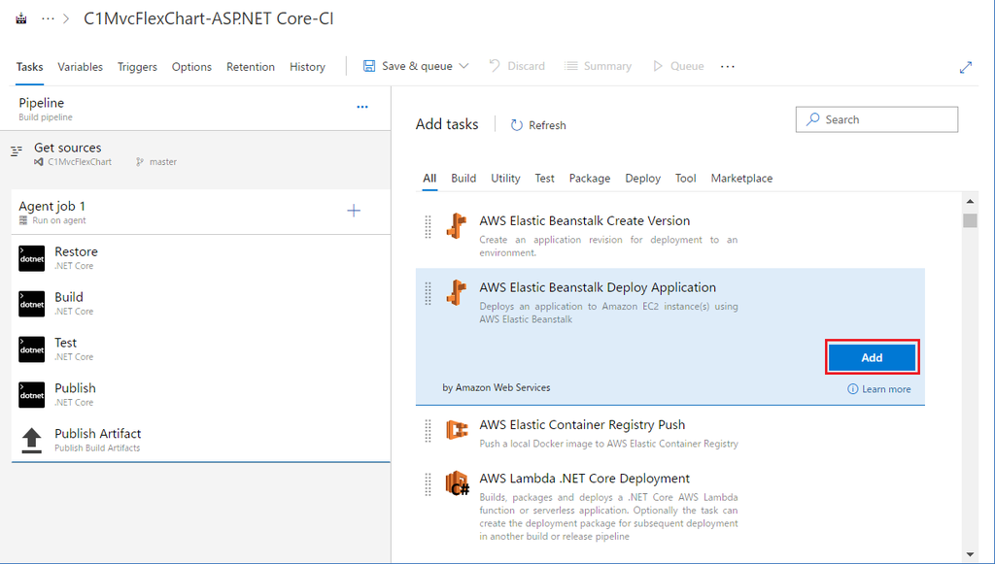Focus the task Search box
The image size is (995, 564).
coord(877,119)
